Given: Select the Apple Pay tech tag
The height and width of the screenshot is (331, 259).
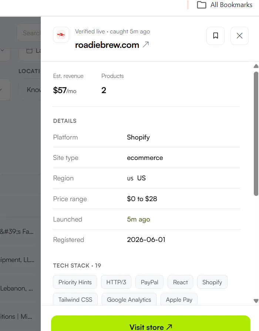Looking at the screenshot, I should click(x=179, y=299).
